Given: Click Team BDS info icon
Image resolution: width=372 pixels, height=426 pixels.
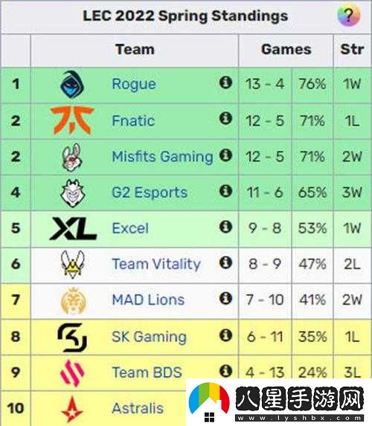Looking at the screenshot, I should [225, 371].
